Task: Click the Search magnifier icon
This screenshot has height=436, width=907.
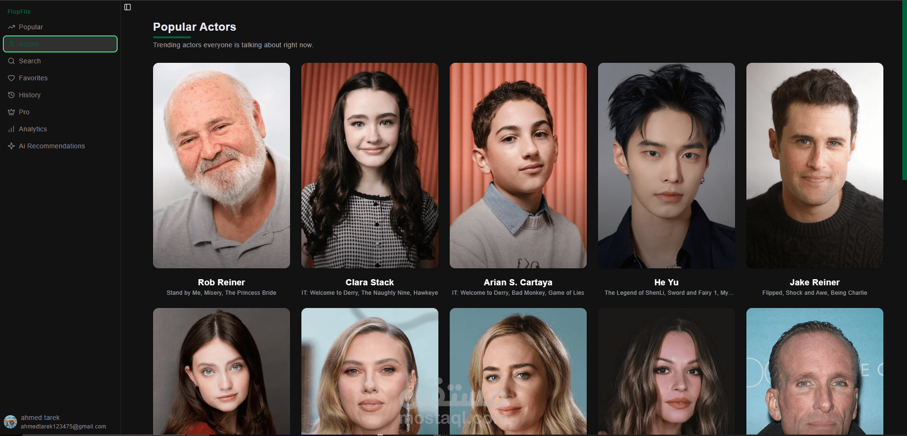Action: pos(11,61)
